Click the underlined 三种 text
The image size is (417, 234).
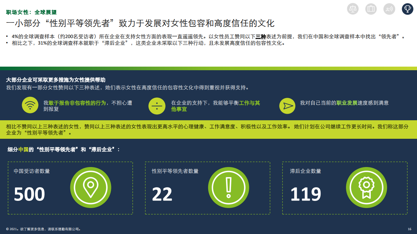(x=261, y=37)
